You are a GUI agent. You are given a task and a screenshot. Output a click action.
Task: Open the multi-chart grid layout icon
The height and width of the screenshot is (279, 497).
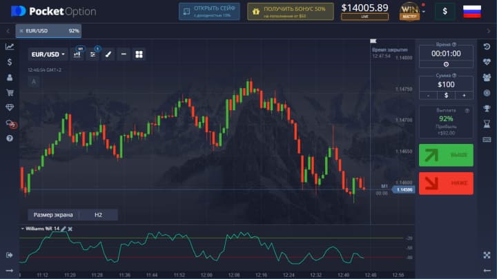click(x=139, y=54)
